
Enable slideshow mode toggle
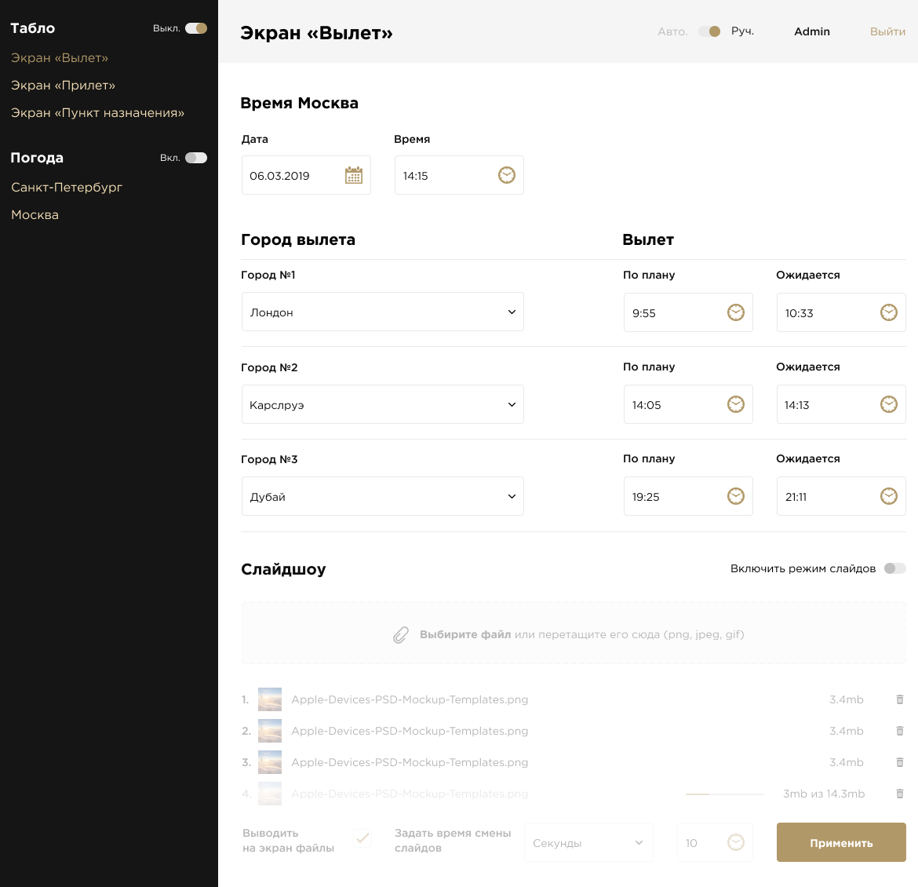point(894,568)
